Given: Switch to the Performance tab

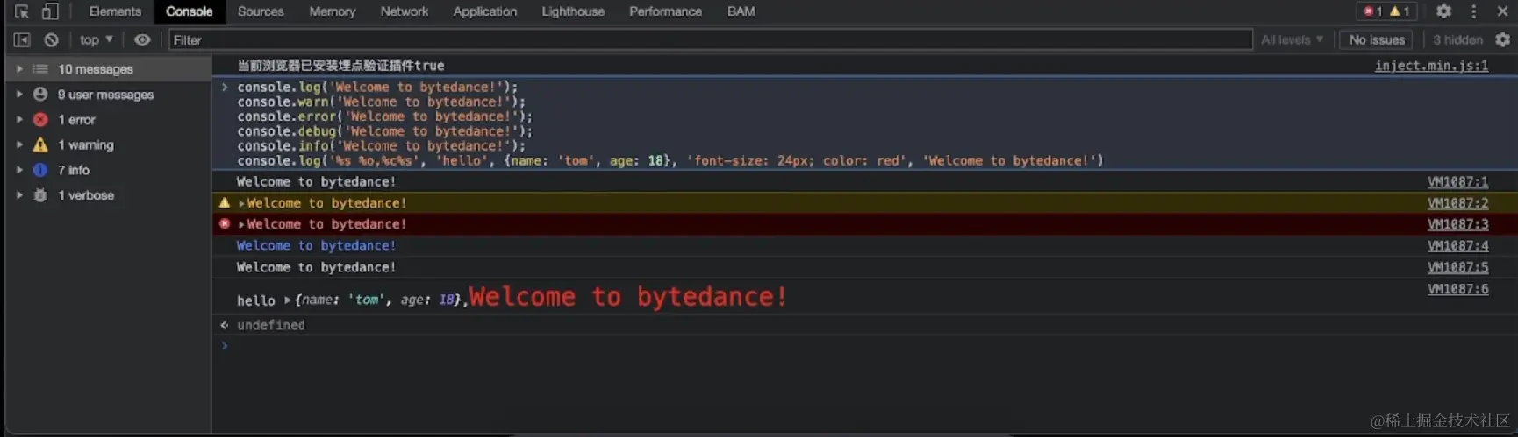Looking at the screenshot, I should click(665, 11).
